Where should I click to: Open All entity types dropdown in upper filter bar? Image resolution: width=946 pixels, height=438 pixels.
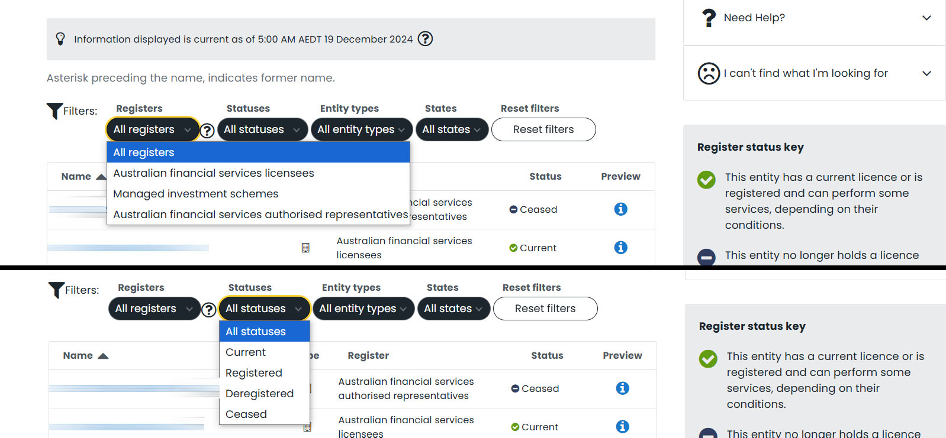(361, 129)
